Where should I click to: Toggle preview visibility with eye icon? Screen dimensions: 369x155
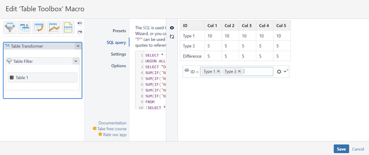(172, 28)
